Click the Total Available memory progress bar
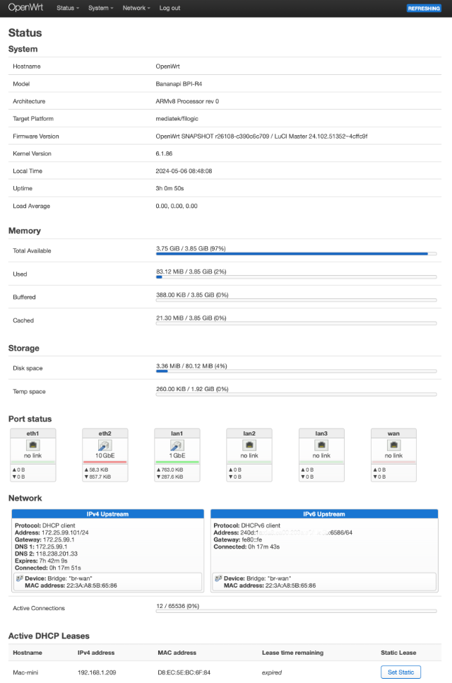 296,253
